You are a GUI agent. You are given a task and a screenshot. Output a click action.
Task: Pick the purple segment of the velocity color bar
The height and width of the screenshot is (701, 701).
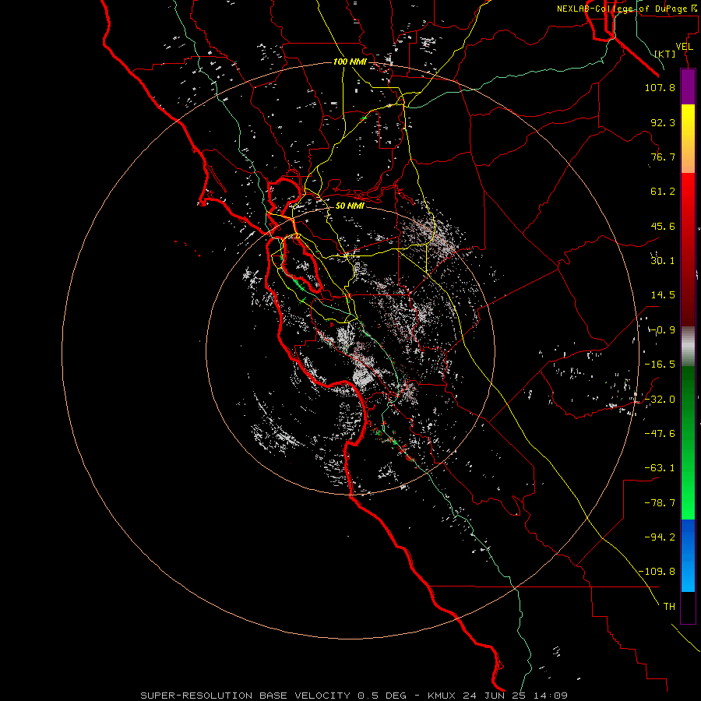[688, 87]
